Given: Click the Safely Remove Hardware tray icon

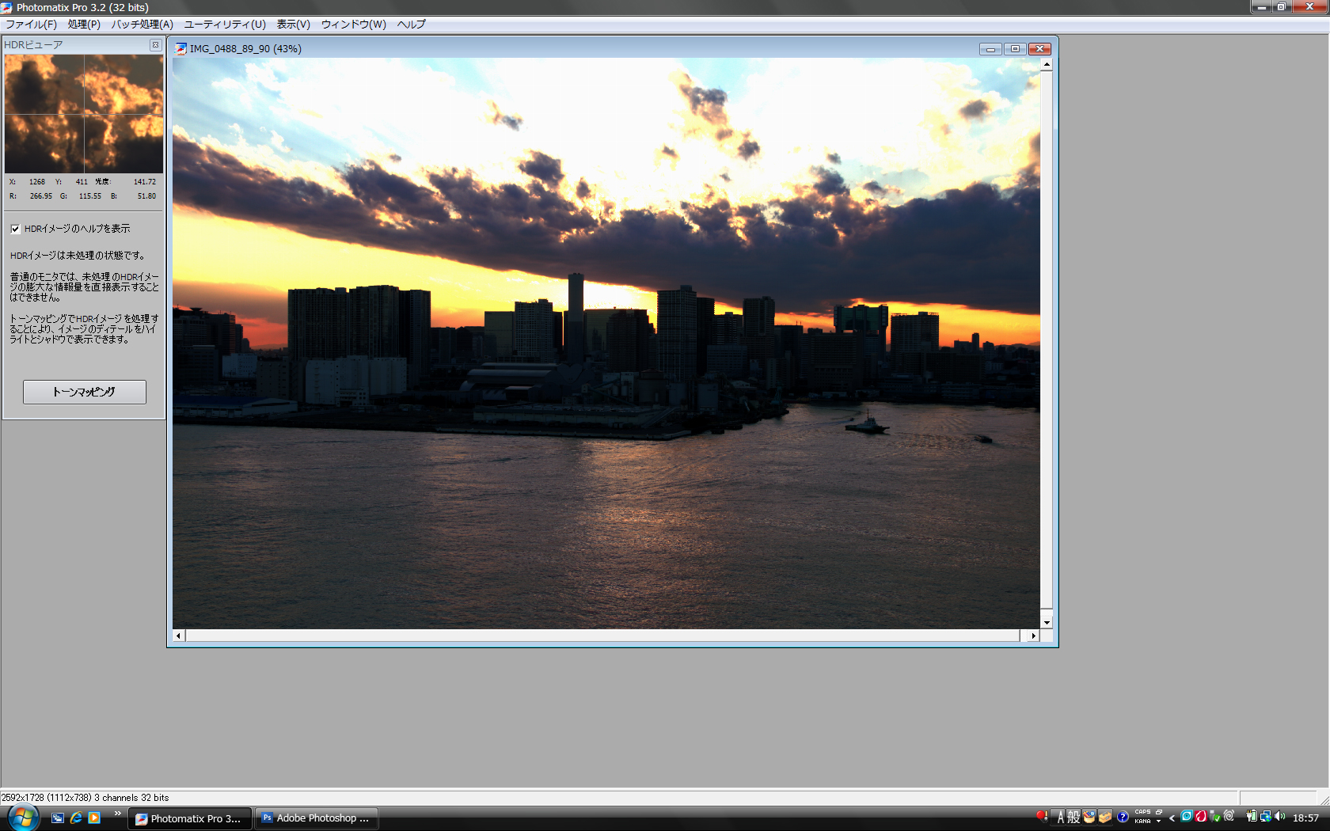Looking at the screenshot, I should [x=1214, y=817].
